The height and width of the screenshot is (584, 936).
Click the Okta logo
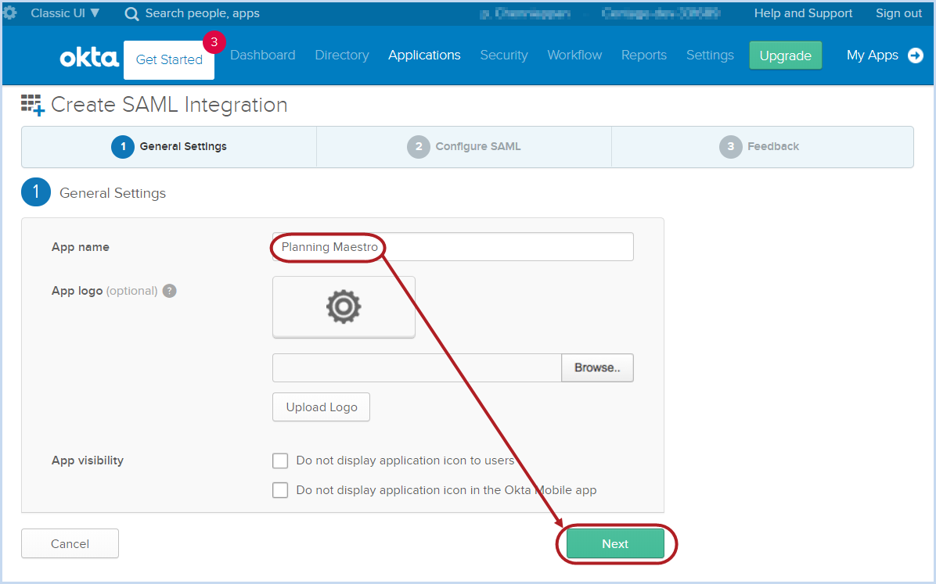pyautogui.click(x=89, y=58)
